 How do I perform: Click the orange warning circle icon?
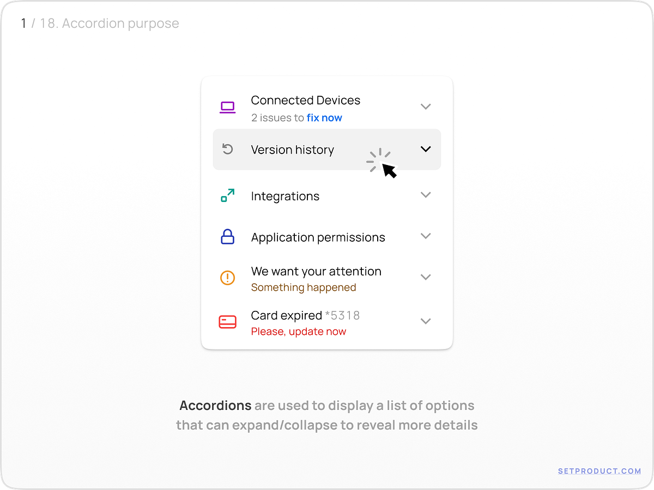pos(228,278)
